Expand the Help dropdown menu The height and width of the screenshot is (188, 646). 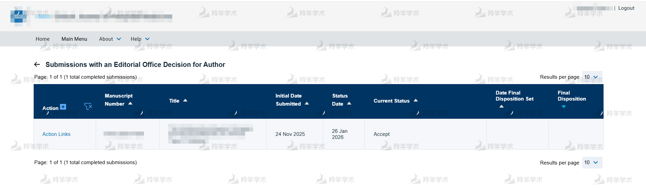[x=140, y=39]
